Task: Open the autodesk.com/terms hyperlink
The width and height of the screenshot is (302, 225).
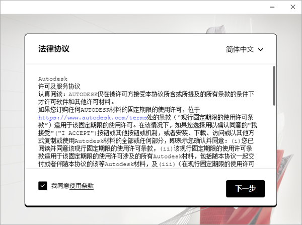Action: [92, 117]
